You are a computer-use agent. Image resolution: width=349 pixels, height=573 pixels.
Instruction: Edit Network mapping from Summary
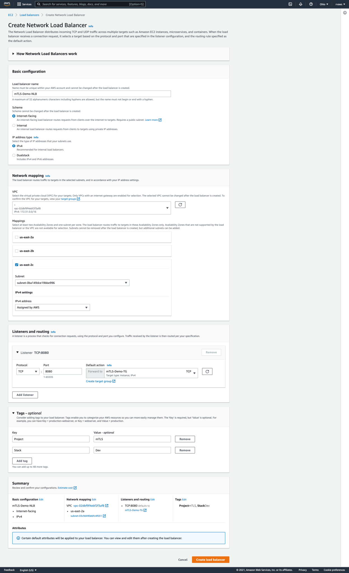click(x=94, y=499)
